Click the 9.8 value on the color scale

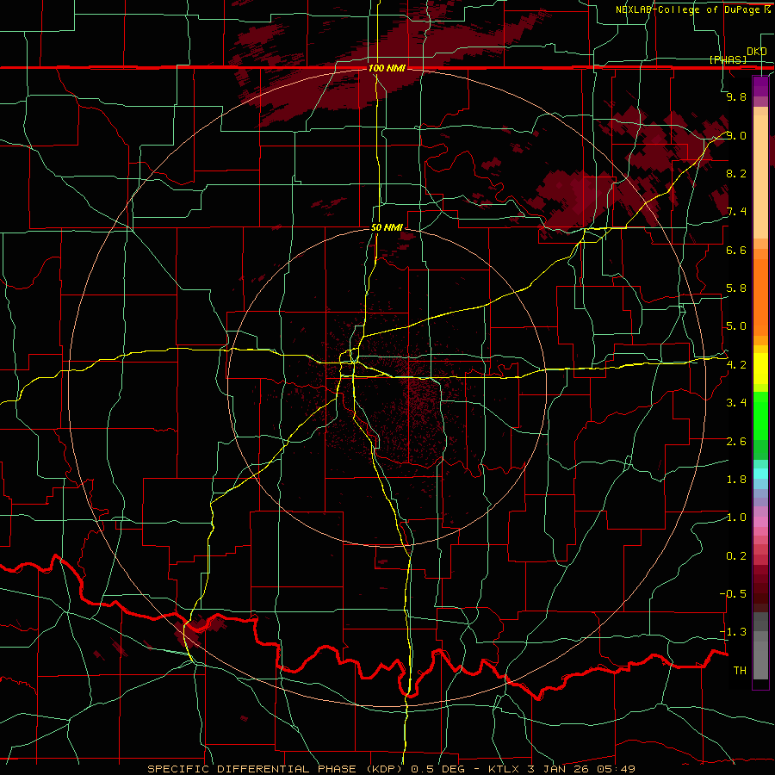click(x=736, y=96)
